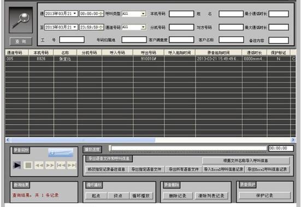This screenshot has width=301, height=207.
Task: Click 导入Excel呼叫信息记录 button
Action: tap(223, 169)
